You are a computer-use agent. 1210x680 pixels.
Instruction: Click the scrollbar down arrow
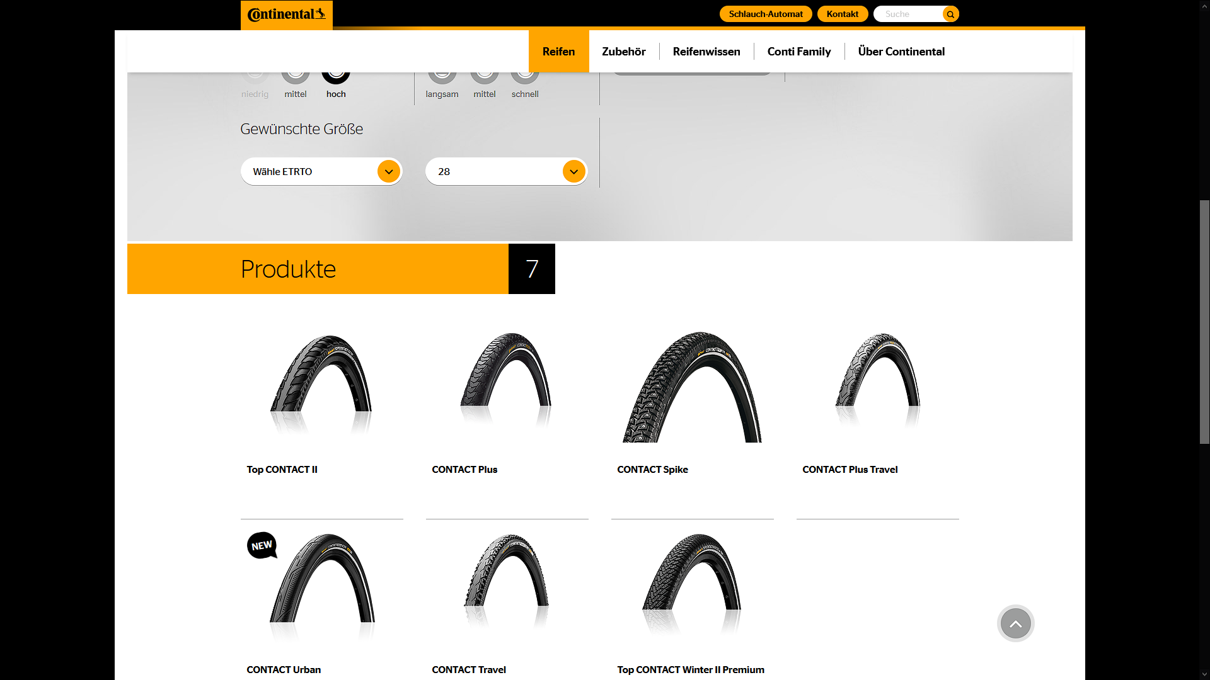pyautogui.click(x=1204, y=674)
